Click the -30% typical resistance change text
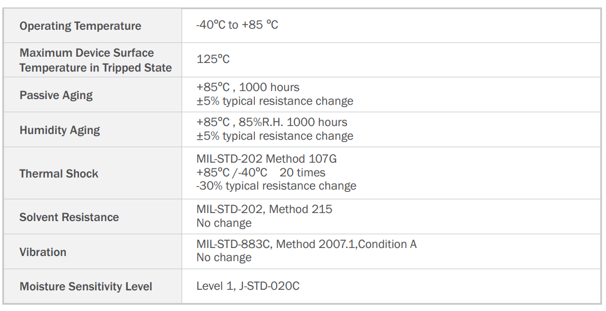 [x=276, y=186]
